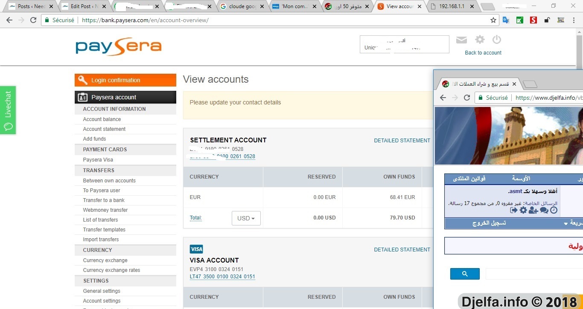Open Livechat speech bubble icon
Viewport: 583px width, 309px height.
[8, 127]
